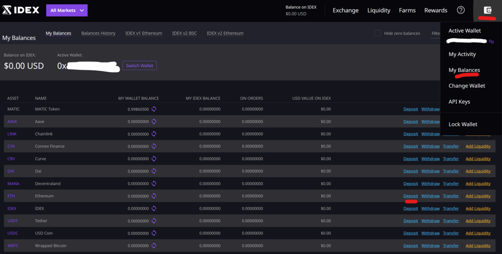Open Rewards in the top navigation

(436, 10)
